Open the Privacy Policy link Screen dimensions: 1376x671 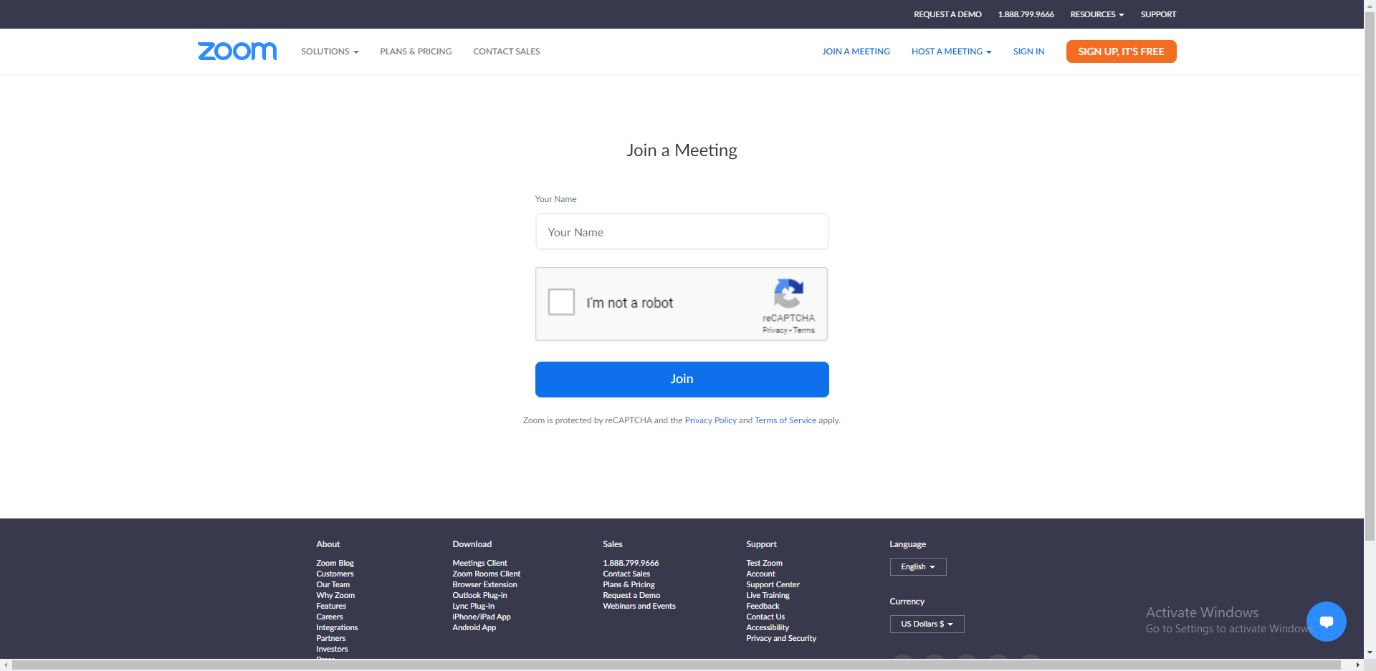[x=711, y=420]
